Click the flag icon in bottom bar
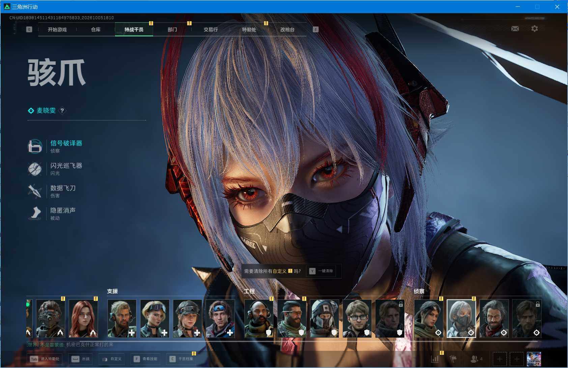This screenshot has width=568, height=368. 453,359
